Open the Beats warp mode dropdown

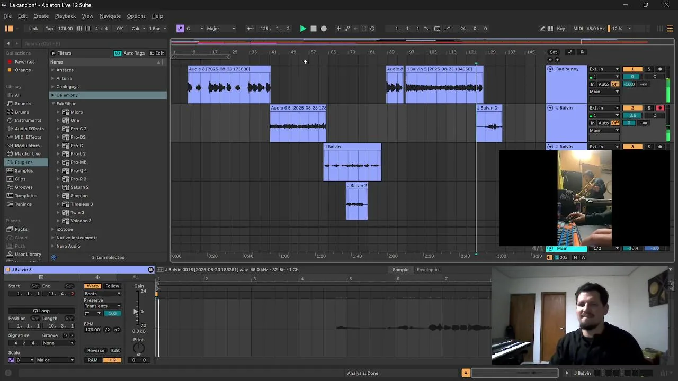point(102,293)
